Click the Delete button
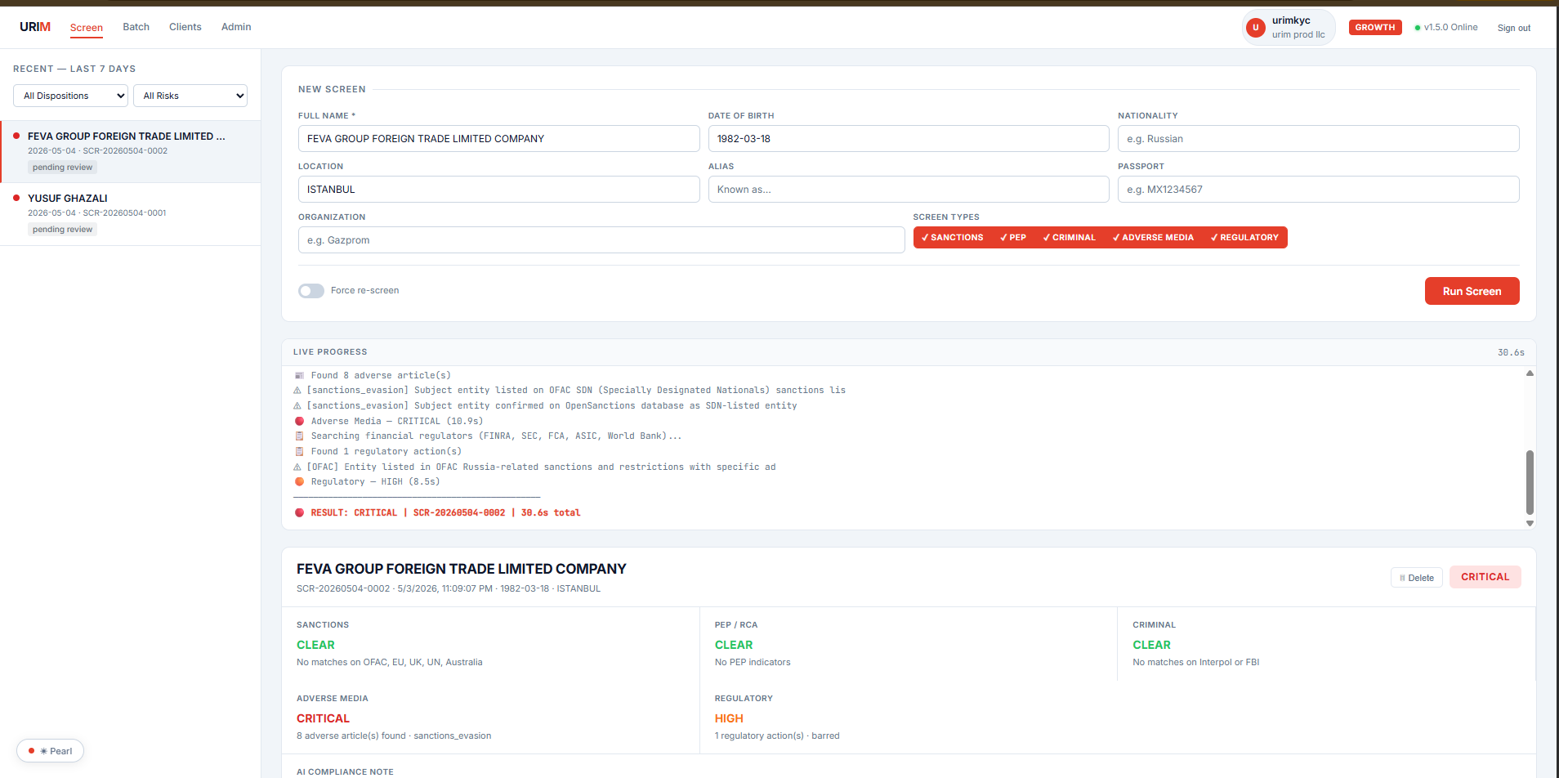Screen dimensions: 1559x778 point(1417,578)
